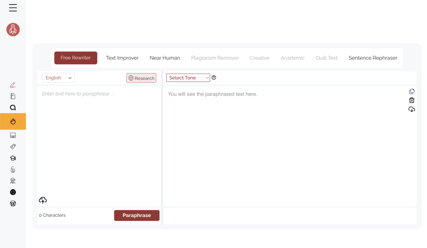427x248 pixels.
Task: Open the English language dropdown
Action: (x=58, y=78)
